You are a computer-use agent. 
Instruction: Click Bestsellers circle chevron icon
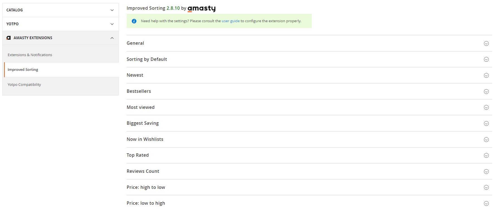click(486, 92)
